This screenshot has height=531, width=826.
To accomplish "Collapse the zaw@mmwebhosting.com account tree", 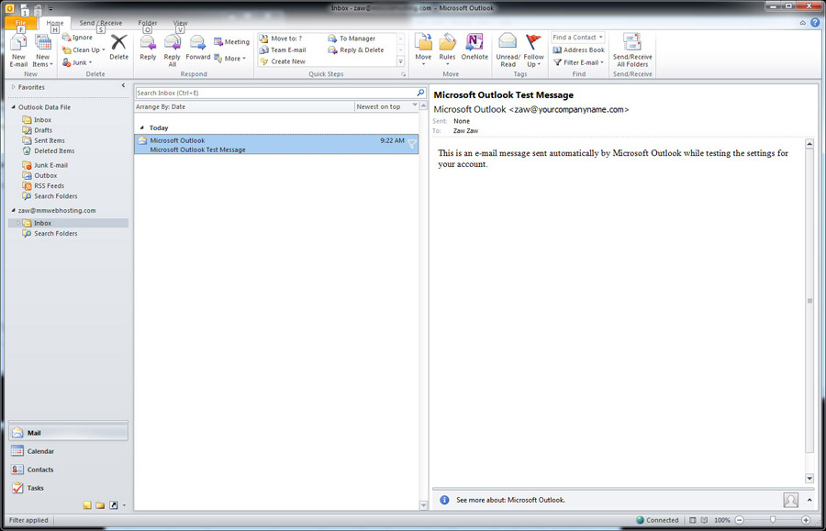I will coord(13,211).
